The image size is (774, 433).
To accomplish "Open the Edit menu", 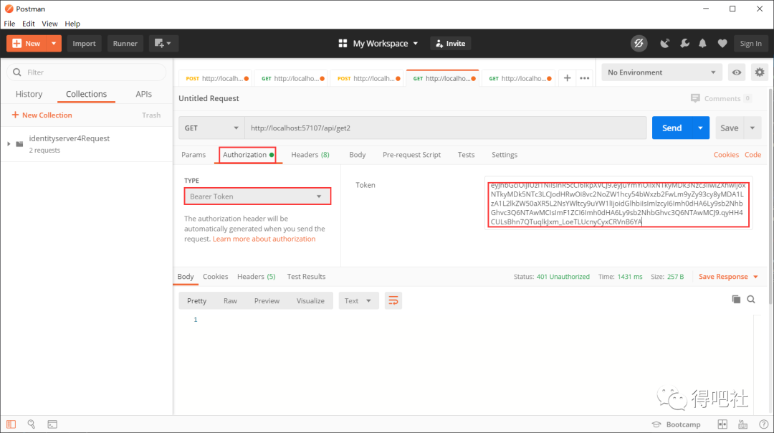I will [x=29, y=23].
